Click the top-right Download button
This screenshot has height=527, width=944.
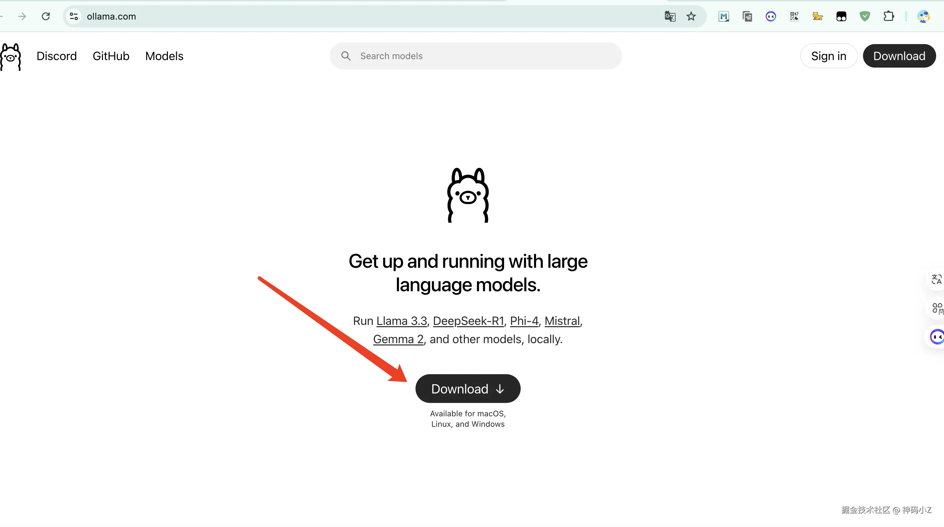coord(899,56)
